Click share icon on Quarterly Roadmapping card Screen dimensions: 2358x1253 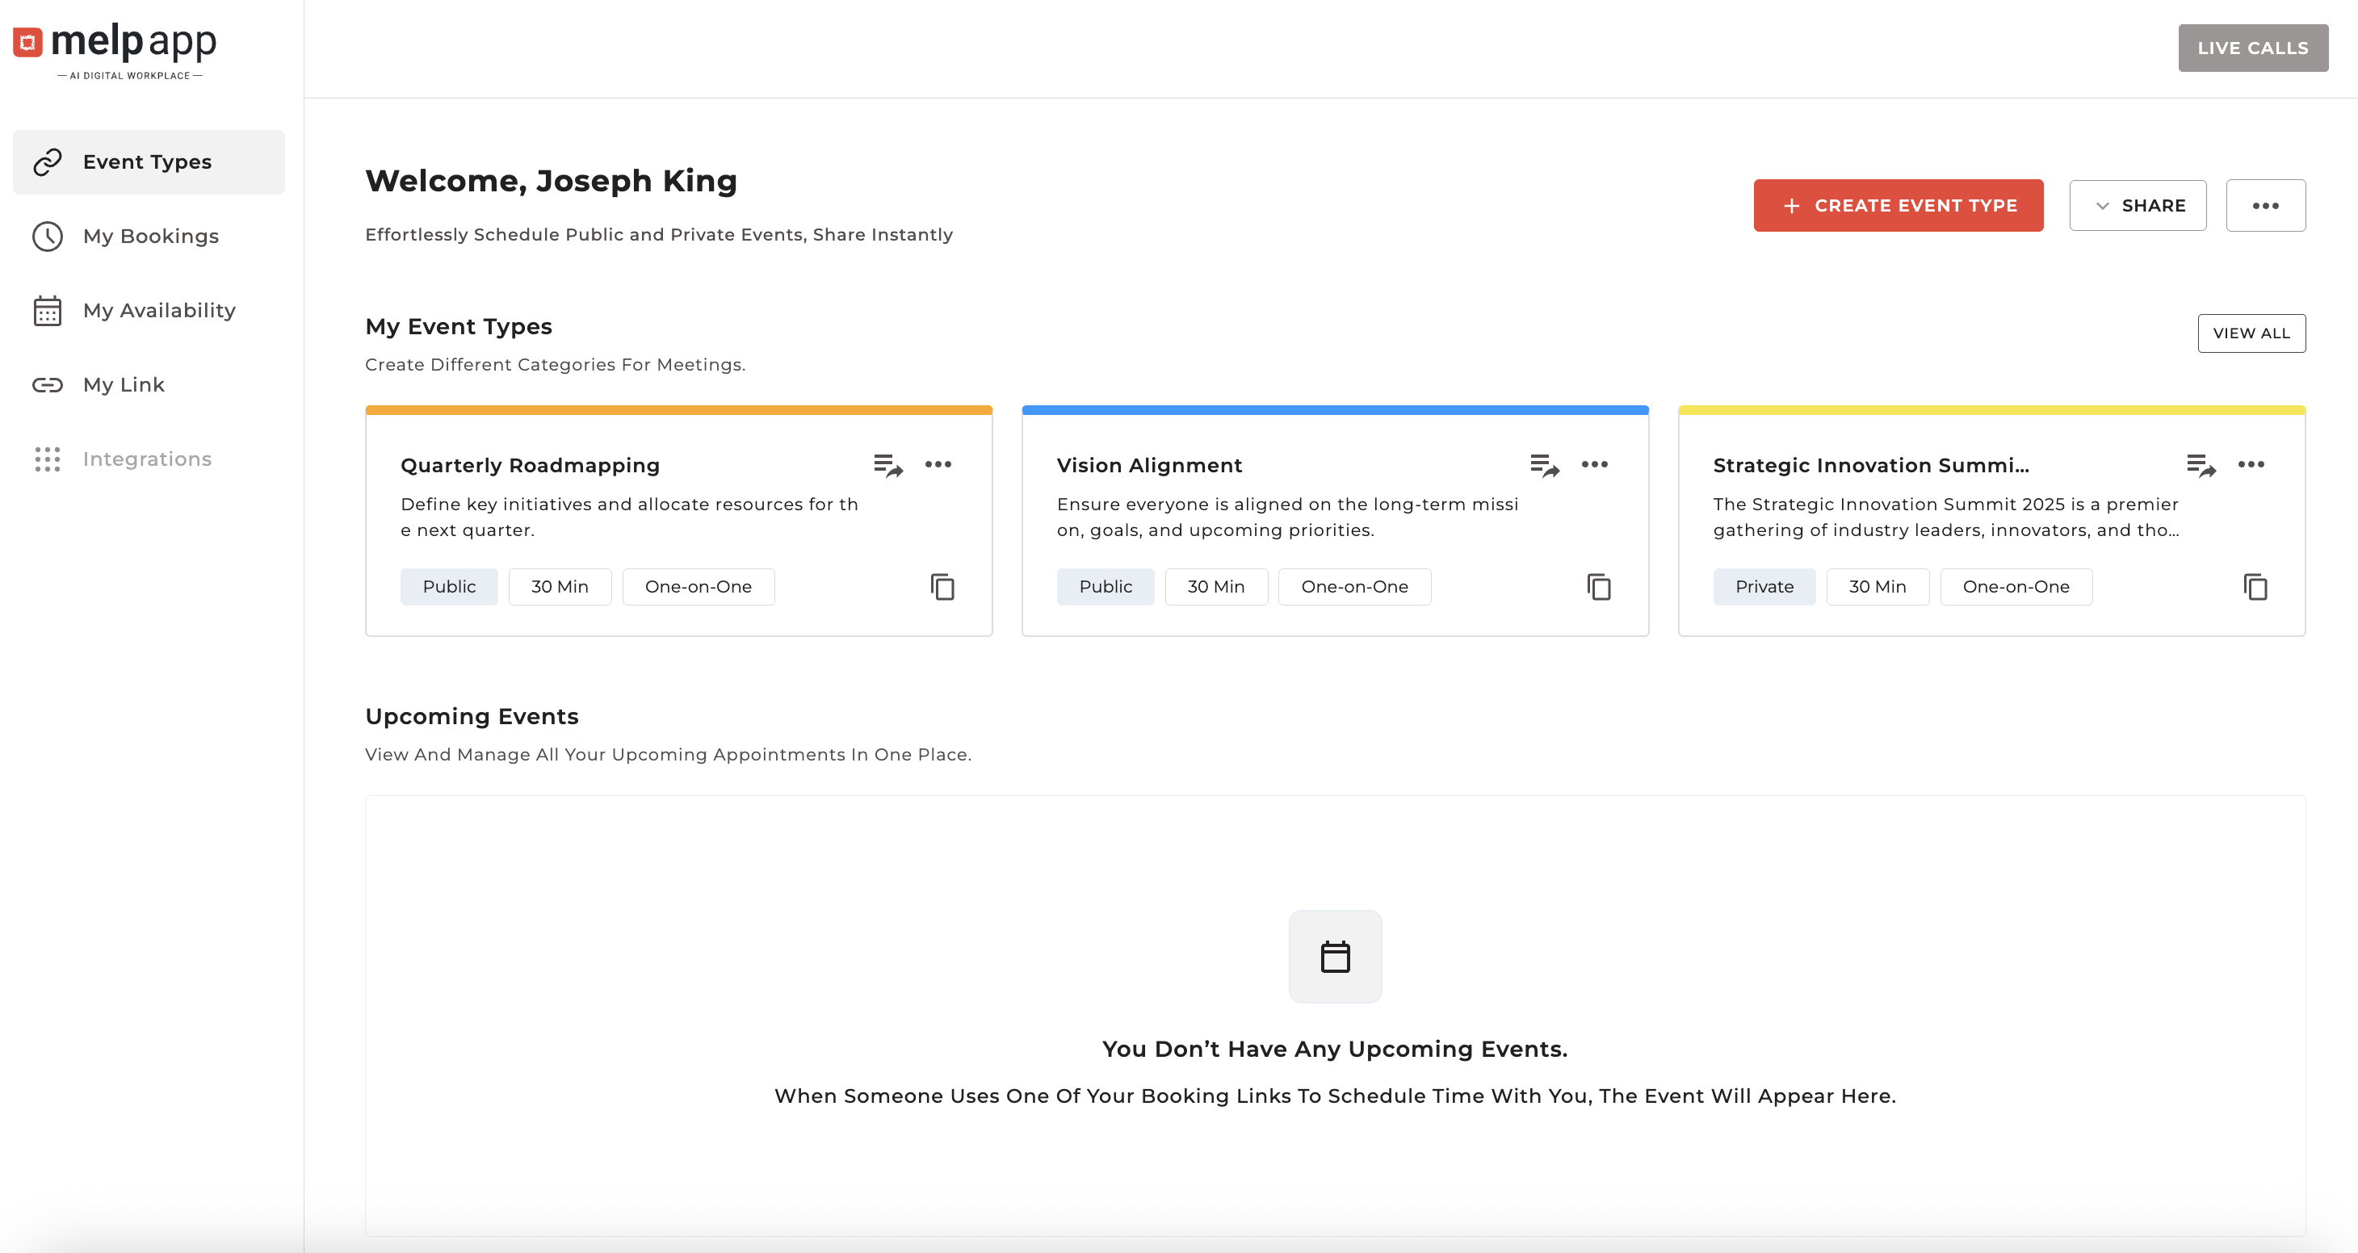coord(887,465)
